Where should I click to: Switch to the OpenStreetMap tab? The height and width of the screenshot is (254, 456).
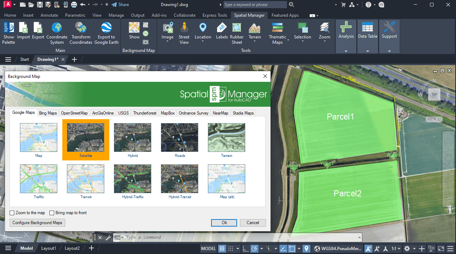tap(74, 113)
